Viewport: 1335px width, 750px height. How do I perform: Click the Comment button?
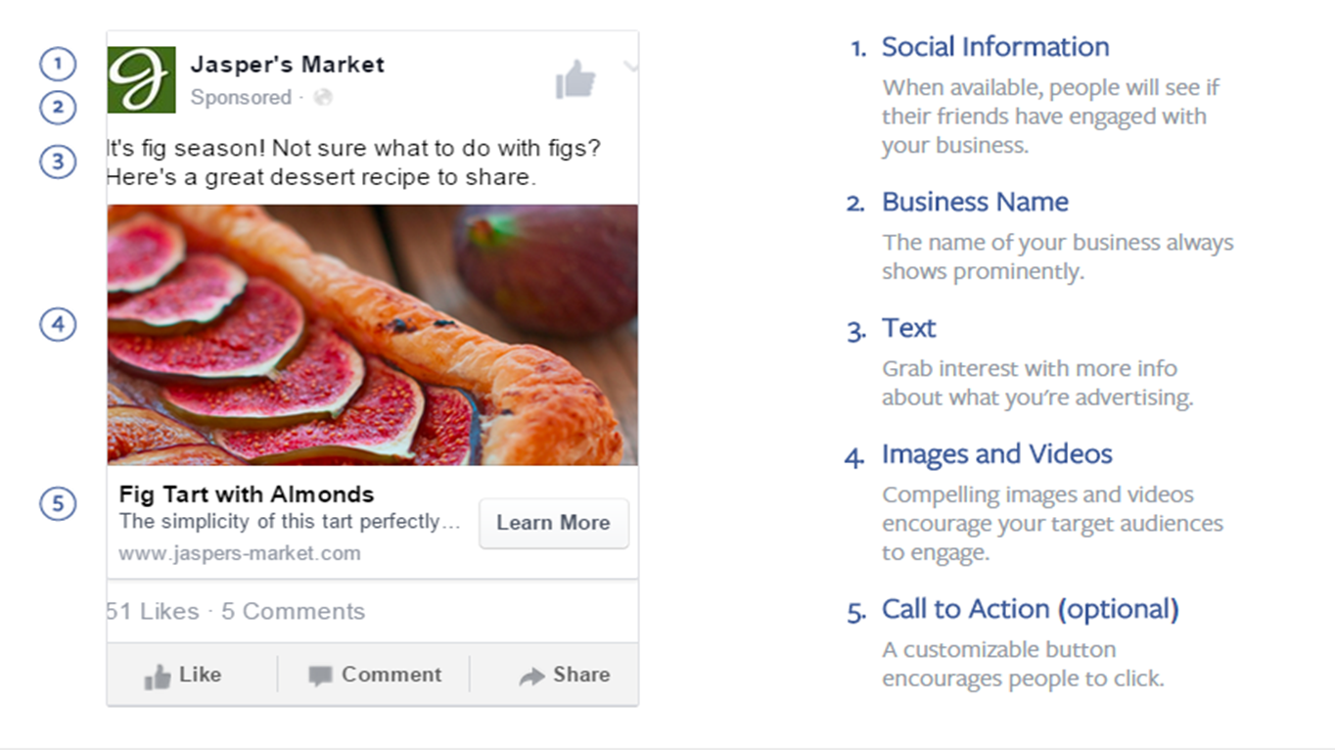(x=375, y=675)
